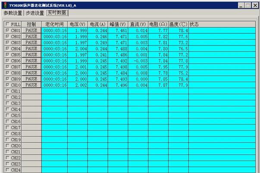The width and height of the screenshot is (260, 173).
Task: Open the 参数设置 tab
Action: click(x=13, y=13)
